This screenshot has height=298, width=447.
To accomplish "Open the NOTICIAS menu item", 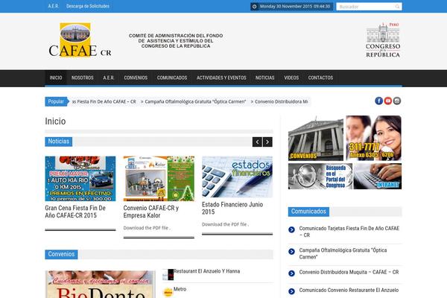I will click(x=264, y=77).
